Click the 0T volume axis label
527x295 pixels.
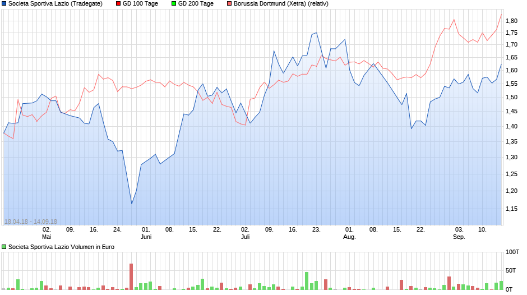click(509, 289)
